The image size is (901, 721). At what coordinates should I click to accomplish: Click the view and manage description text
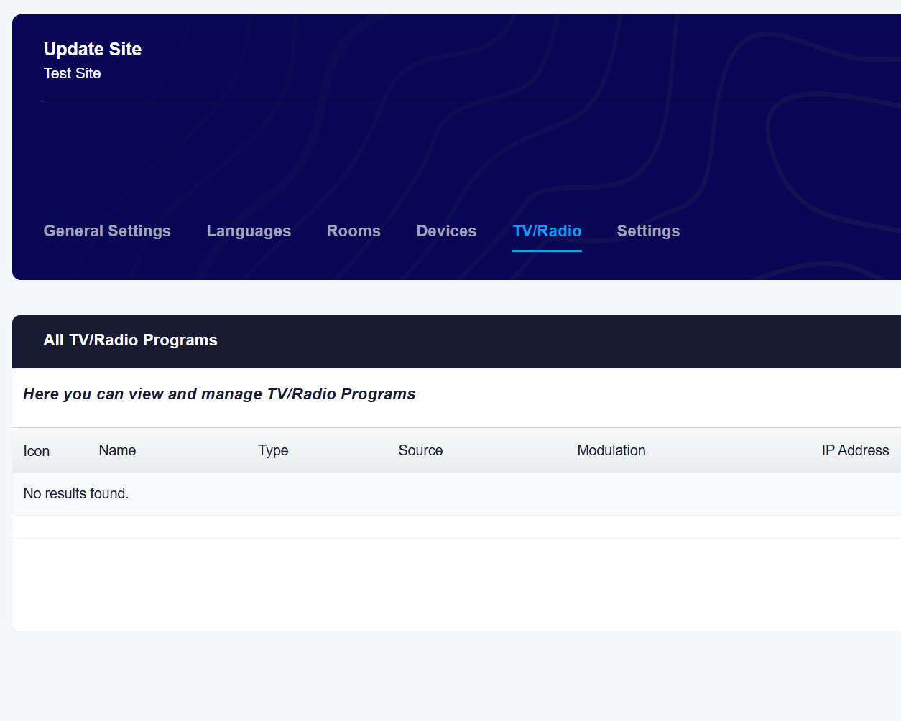tap(219, 394)
